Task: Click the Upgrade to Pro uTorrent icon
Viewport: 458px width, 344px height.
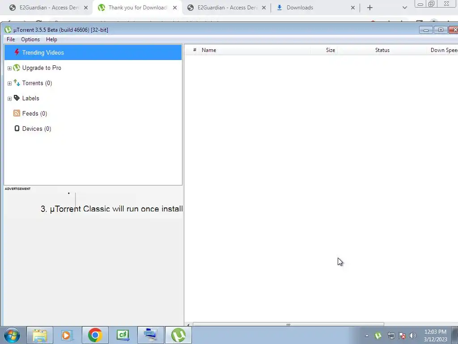Action: pos(17,68)
